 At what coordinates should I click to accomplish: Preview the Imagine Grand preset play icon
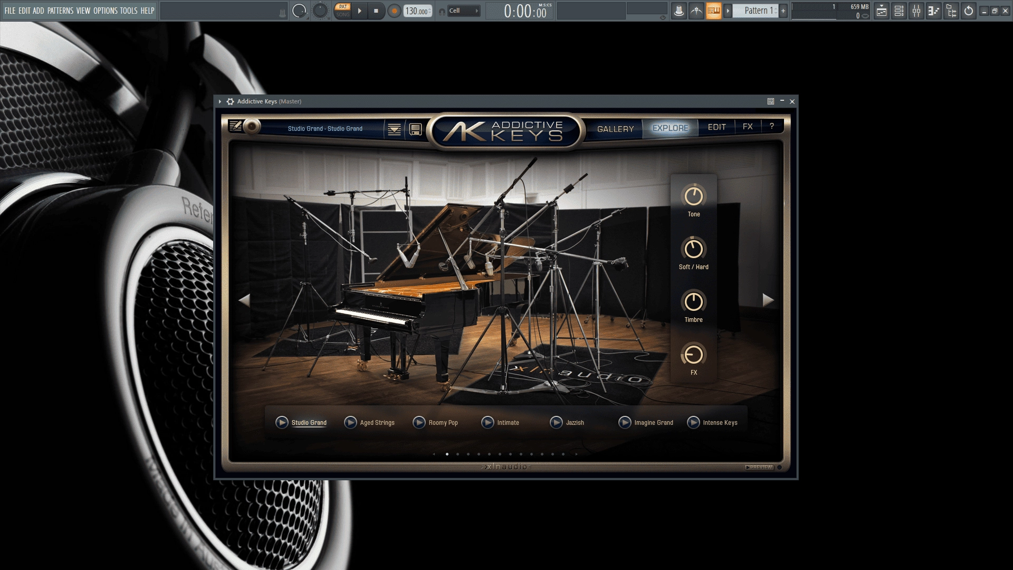625,423
